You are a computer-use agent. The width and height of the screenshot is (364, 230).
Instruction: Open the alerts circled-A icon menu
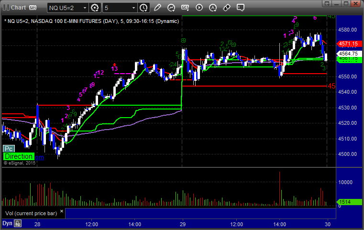213,8
